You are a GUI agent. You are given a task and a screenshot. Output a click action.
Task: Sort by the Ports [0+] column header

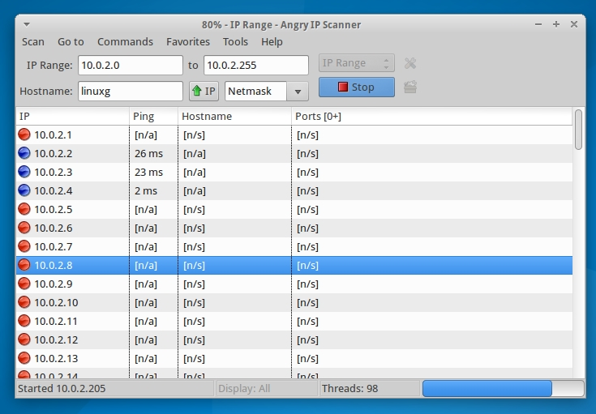(x=431, y=116)
